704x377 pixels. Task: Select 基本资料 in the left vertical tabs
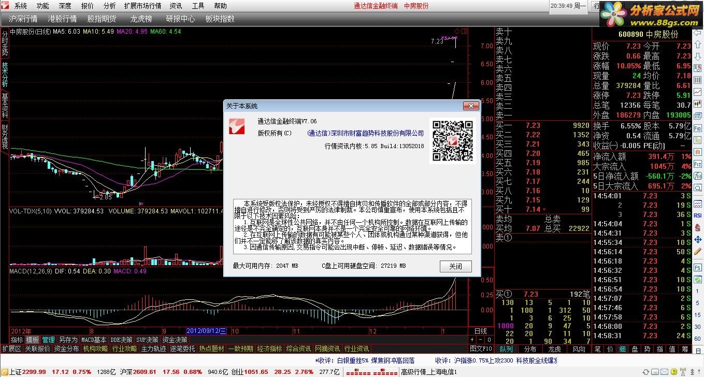tap(5, 105)
